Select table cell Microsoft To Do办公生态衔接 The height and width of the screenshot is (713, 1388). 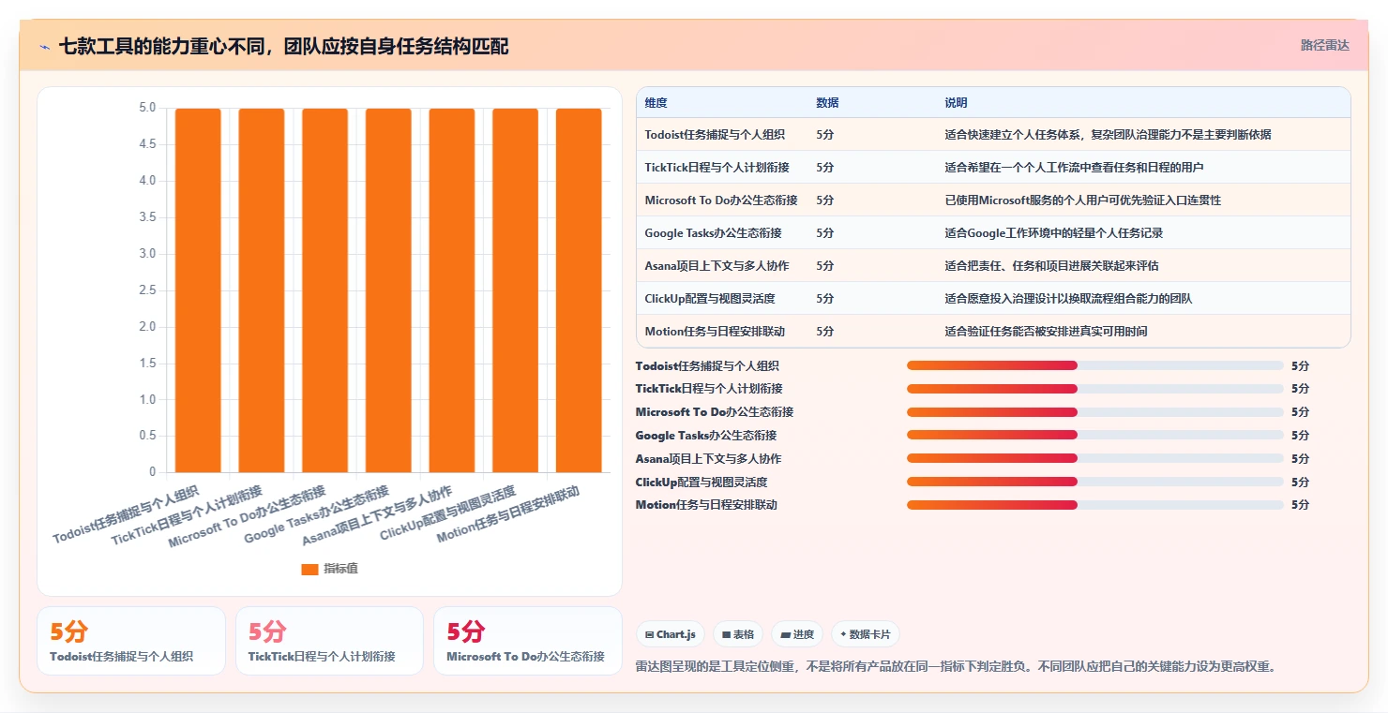721,201
